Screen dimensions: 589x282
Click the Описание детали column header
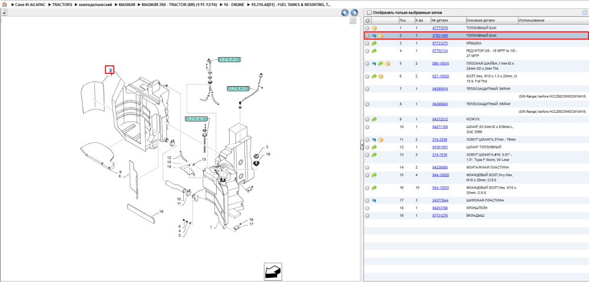point(491,21)
